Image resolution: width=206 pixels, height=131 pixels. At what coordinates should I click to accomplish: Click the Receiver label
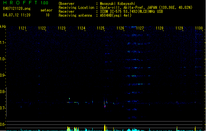click(x=66, y=11)
